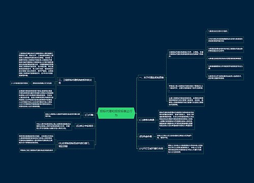Select the leaf node numbered 6) in qualification list
Screen dimensions: 254x183
[226, 77]
